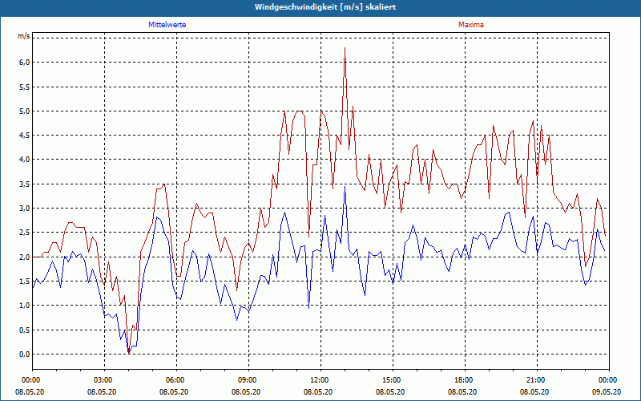Click the '4,5' y-axis value
The width and height of the screenshot is (641, 401).
click(x=25, y=135)
